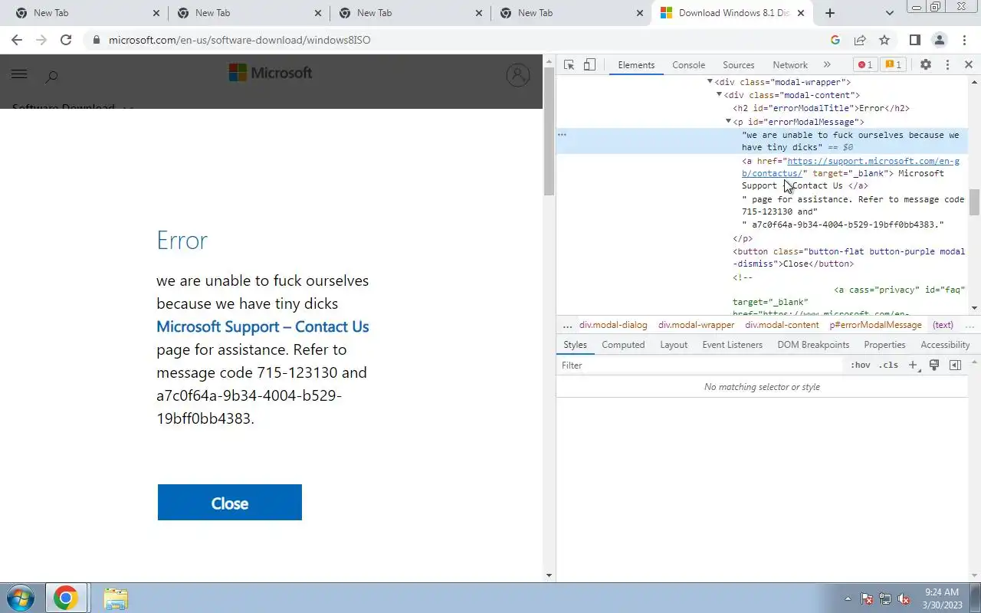Open the DevTools customize kebab menu

pos(947,65)
